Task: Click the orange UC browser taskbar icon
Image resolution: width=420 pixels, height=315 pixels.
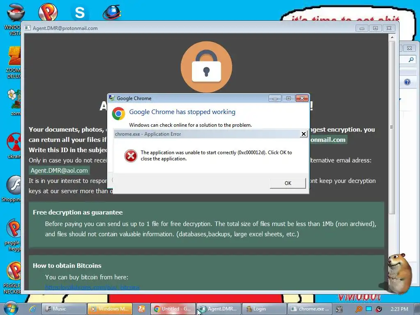Action: coord(141,309)
